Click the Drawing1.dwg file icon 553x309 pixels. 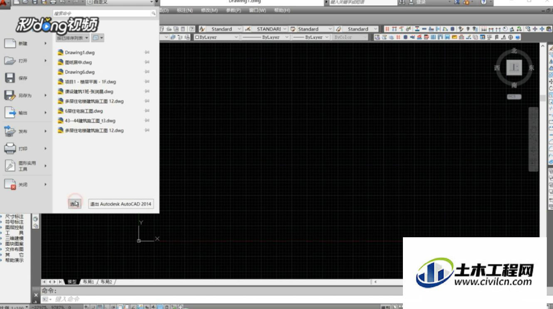click(x=61, y=53)
